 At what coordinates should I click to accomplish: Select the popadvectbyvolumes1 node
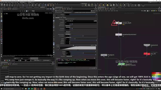(118, 34)
